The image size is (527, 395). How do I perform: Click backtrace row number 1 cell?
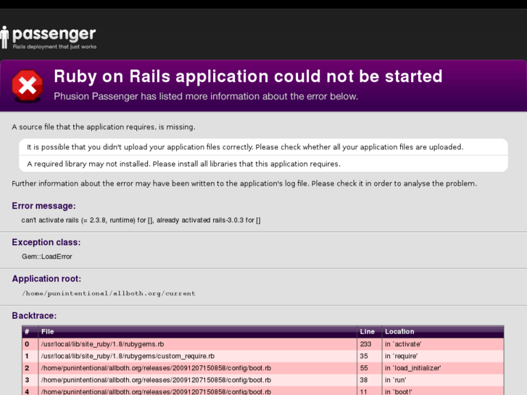(30, 356)
